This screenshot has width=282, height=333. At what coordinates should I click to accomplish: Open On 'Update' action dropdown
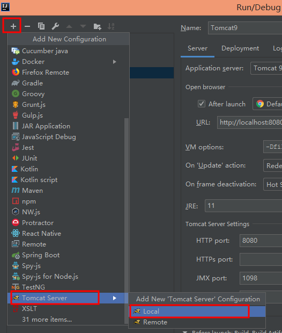[273, 165]
